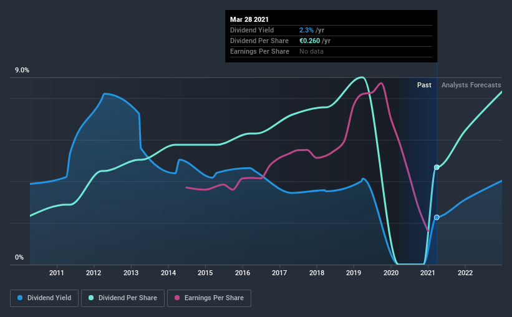Click the pink Earnings Per Share legend dot
This screenshot has width=512, height=317.
(x=177, y=298)
